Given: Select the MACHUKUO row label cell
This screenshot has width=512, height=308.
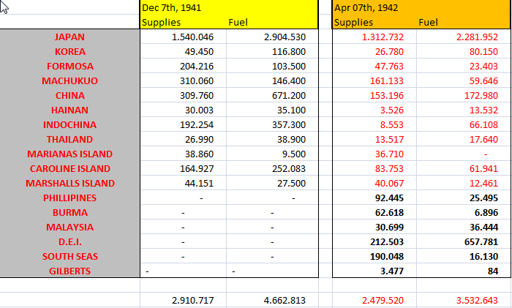Looking at the screenshot, I should tap(69, 81).
